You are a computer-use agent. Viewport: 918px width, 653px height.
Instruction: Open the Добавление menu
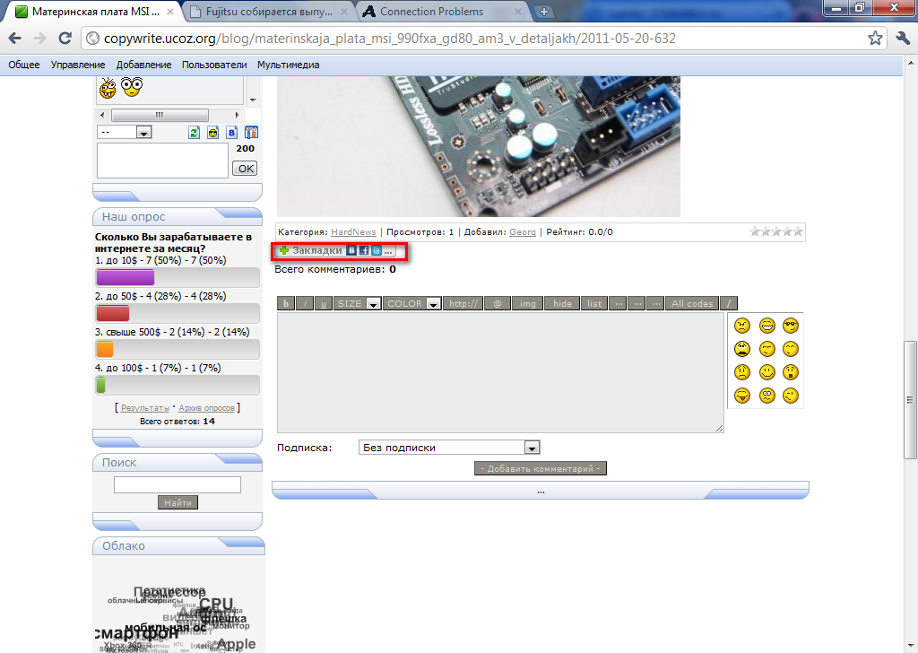tap(144, 65)
